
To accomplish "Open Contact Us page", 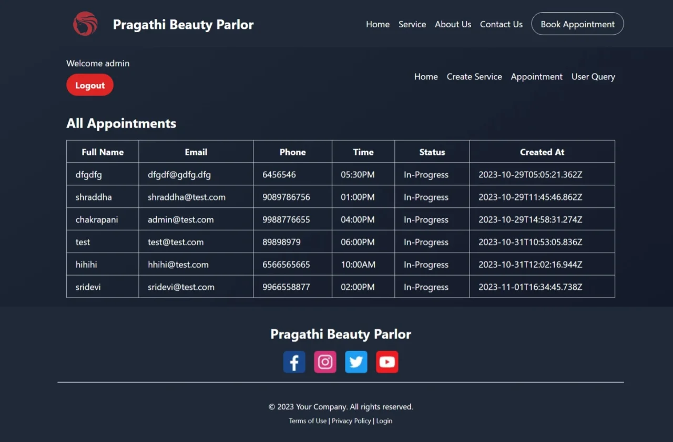I will point(502,24).
